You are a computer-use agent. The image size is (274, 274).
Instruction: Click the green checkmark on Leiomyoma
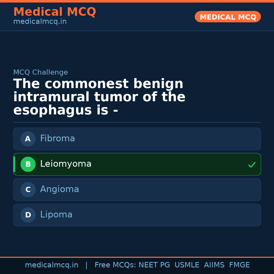click(x=252, y=165)
